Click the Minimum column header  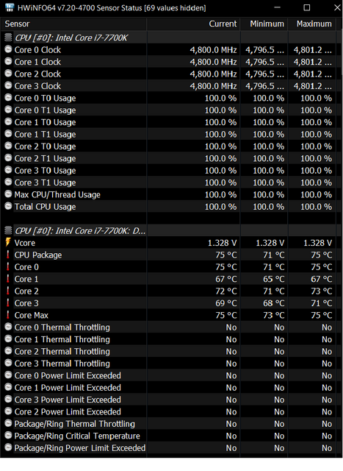(x=264, y=24)
